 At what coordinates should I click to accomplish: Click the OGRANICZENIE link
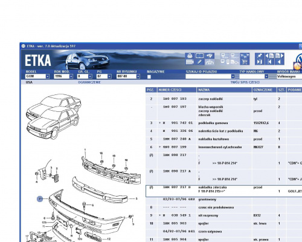click(89, 82)
